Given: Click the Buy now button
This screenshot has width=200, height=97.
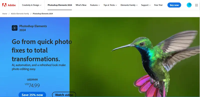Looking at the screenshot, I should point(174,5).
